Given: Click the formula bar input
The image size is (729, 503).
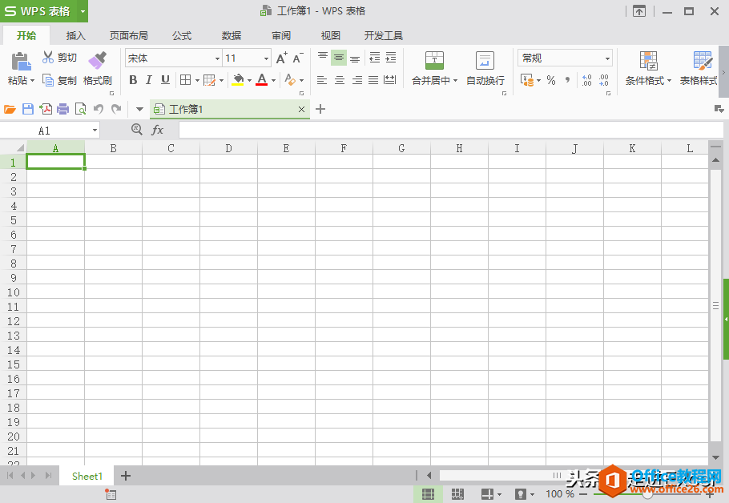Looking at the screenshot, I should click(450, 130).
